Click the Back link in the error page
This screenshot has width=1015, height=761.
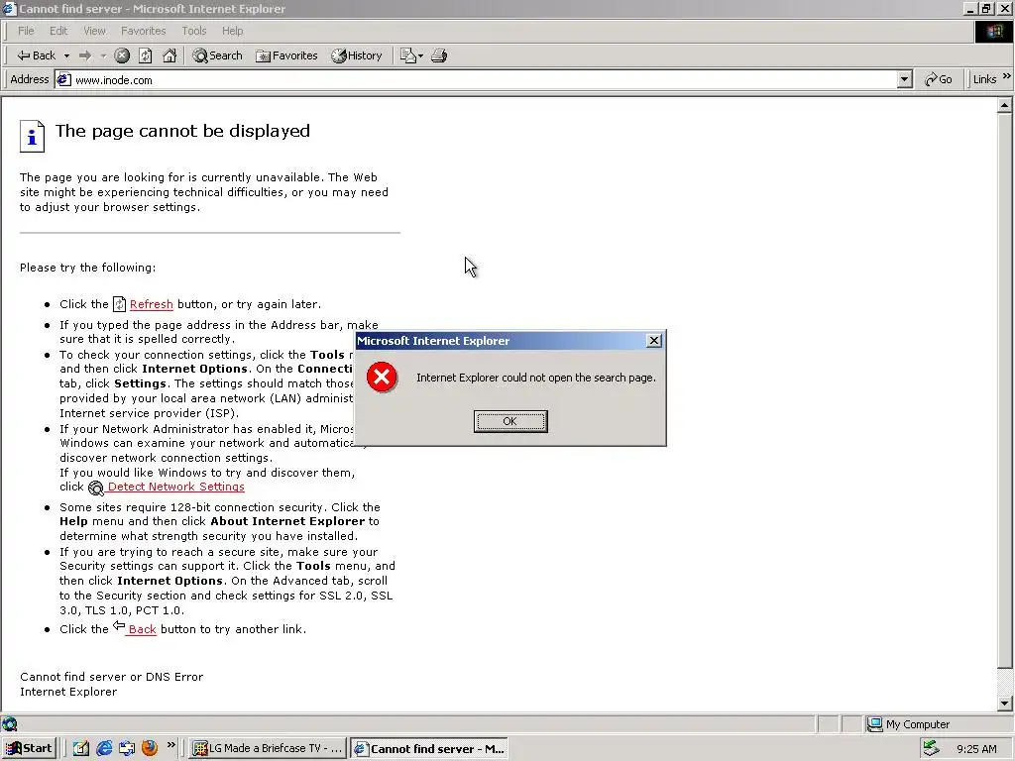[143, 629]
